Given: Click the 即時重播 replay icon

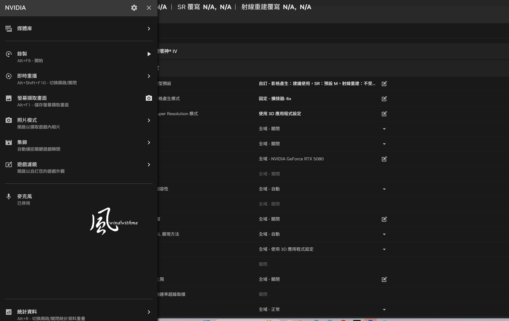Looking at the screenshot, I should pyautogui.click(x=9, y=76).
